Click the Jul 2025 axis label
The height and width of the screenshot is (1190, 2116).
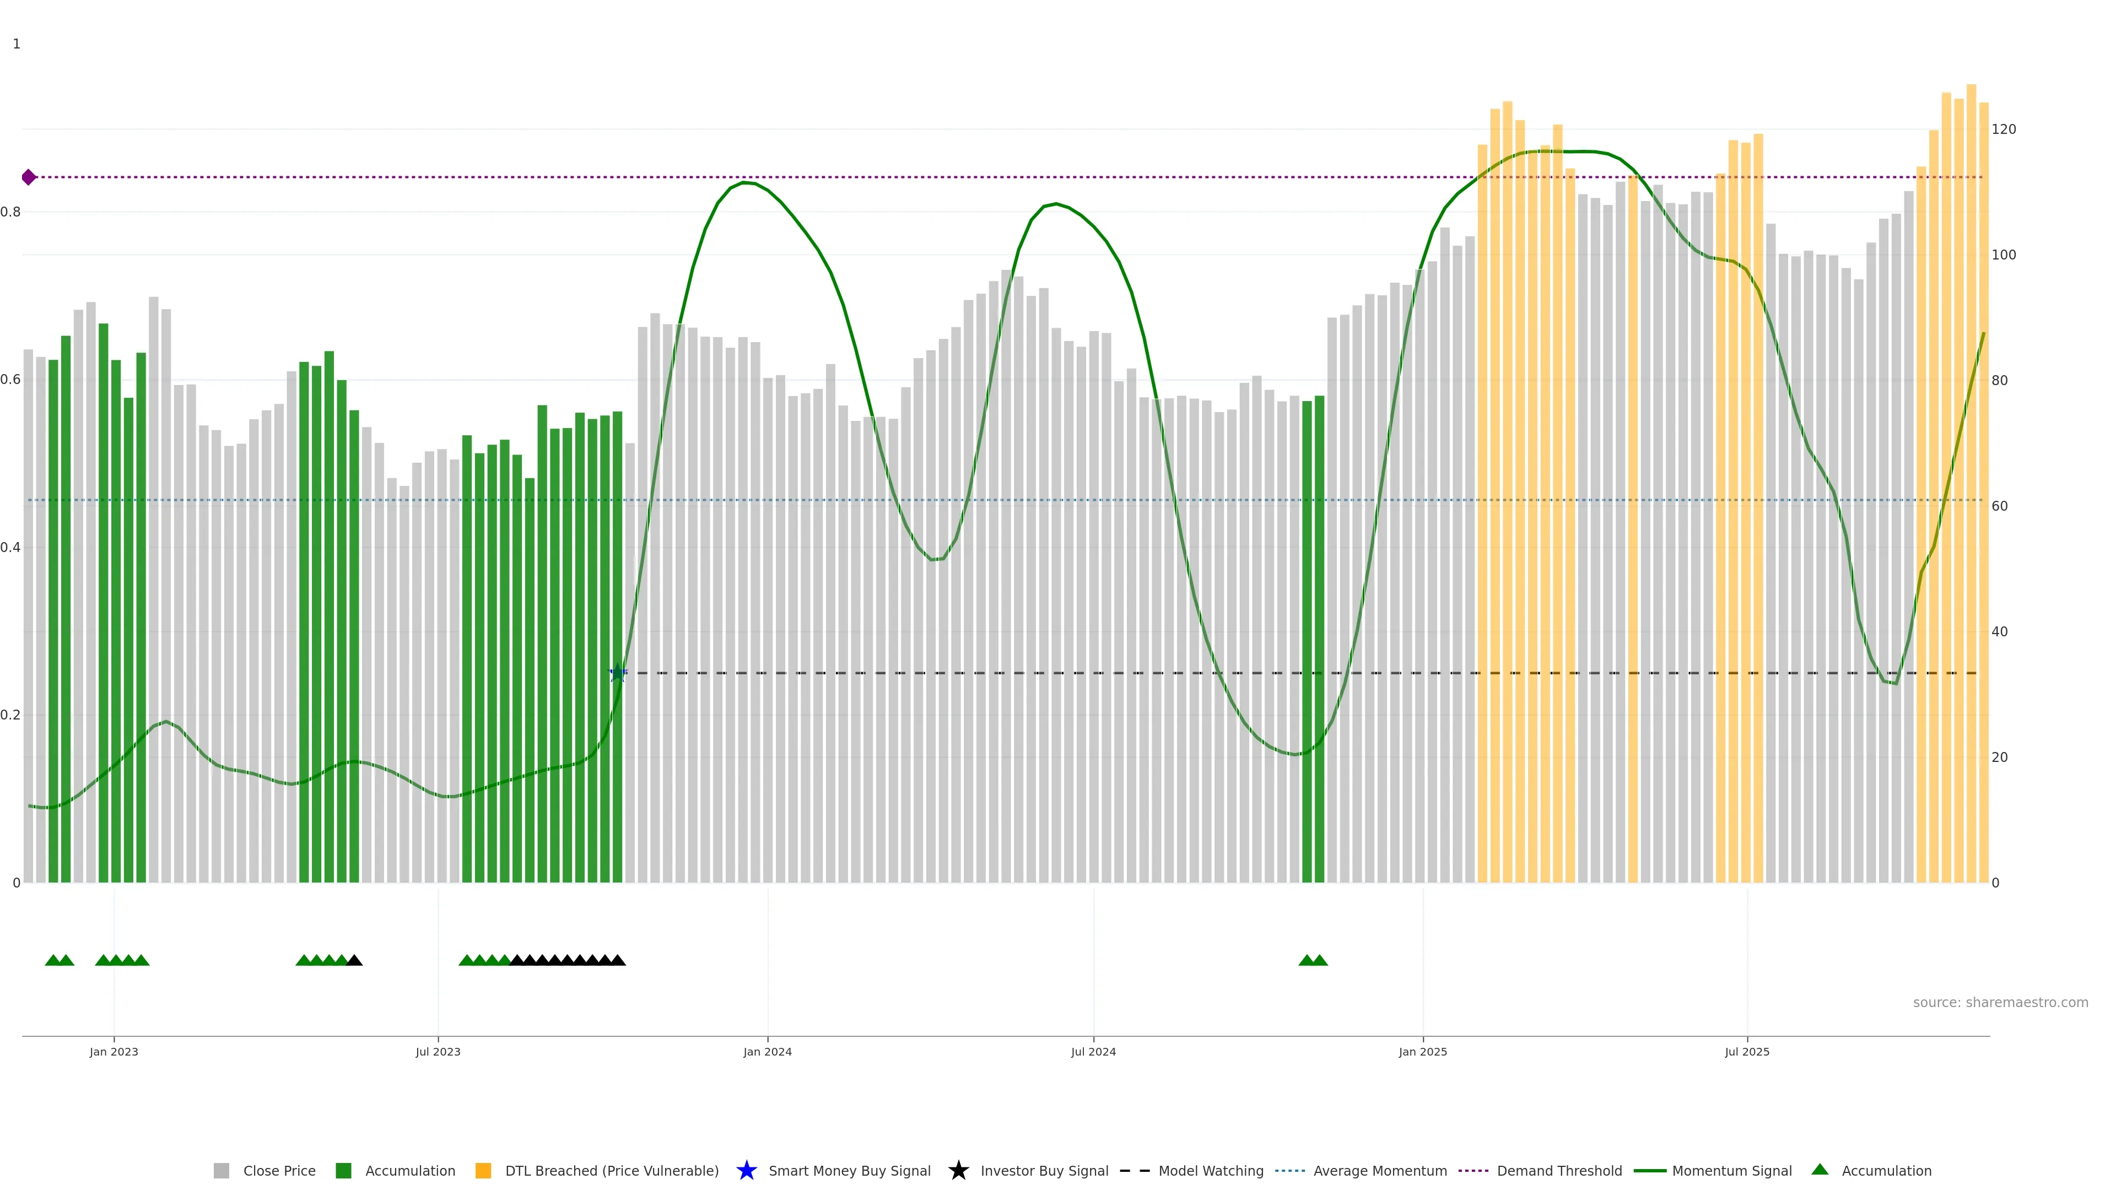(1746, 1051)
